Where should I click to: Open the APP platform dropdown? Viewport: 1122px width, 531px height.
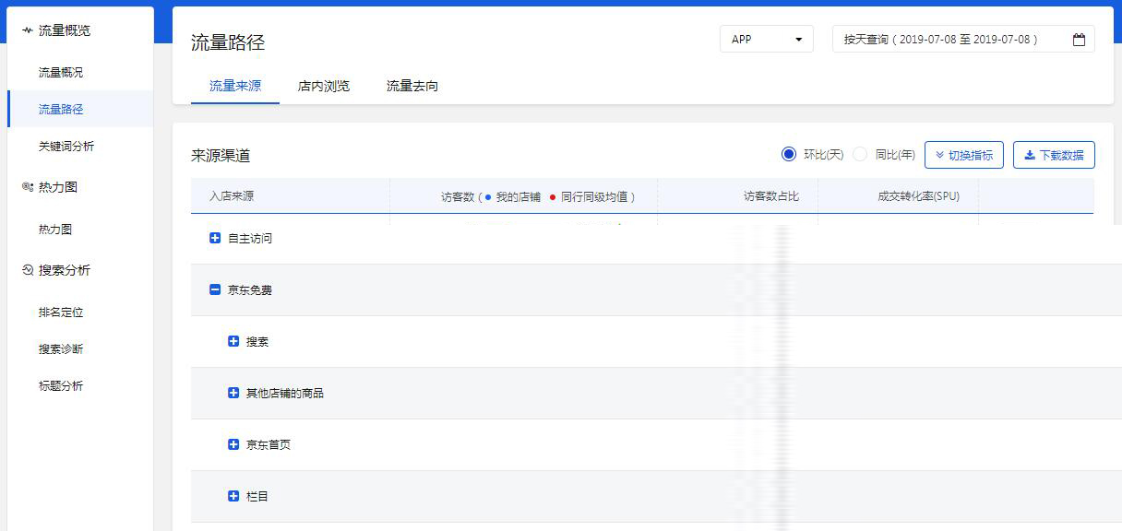click(767, 39)
